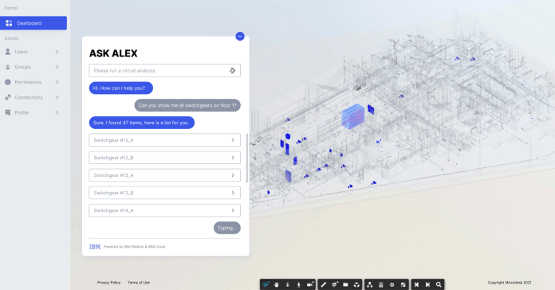This screenshot has height=290, width=555.
Task: Expand the Permissions sidebar item
Action: [33, 82]
